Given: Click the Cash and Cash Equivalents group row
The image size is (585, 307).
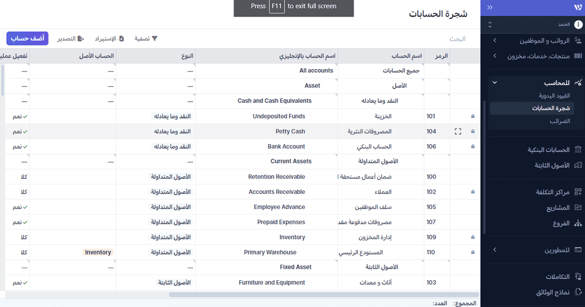Looking at the screenshot, I should pyautogui.click(x=242, y=101).
